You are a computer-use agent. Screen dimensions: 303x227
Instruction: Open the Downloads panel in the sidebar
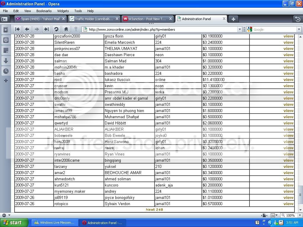click(6, 61)
